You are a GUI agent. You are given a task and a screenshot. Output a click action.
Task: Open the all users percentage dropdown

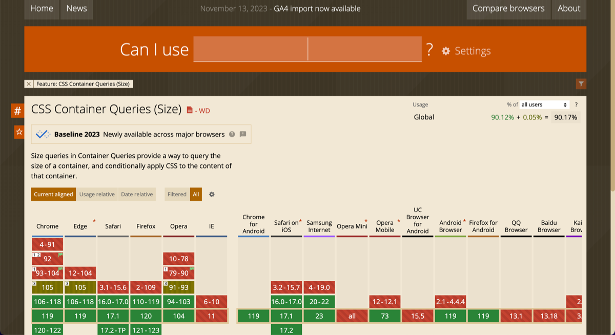pyautogui.click(x=544, y=104)
